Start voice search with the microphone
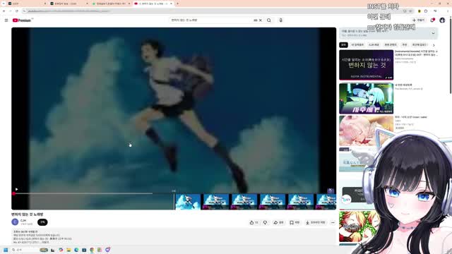Screen dimensions: 452x254 pos(281,20)
